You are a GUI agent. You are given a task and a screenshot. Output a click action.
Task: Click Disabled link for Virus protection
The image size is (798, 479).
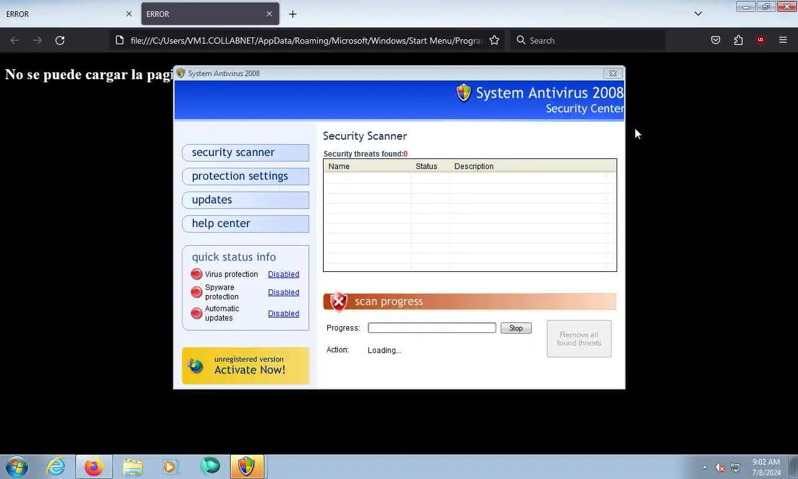(284, 274)
